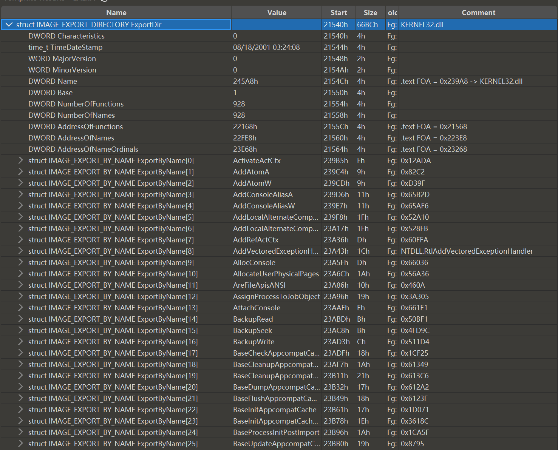This screenshot has width=558, height=450.
Task: Expand ExportByName[22] struct row
Action: click(21, 410)
